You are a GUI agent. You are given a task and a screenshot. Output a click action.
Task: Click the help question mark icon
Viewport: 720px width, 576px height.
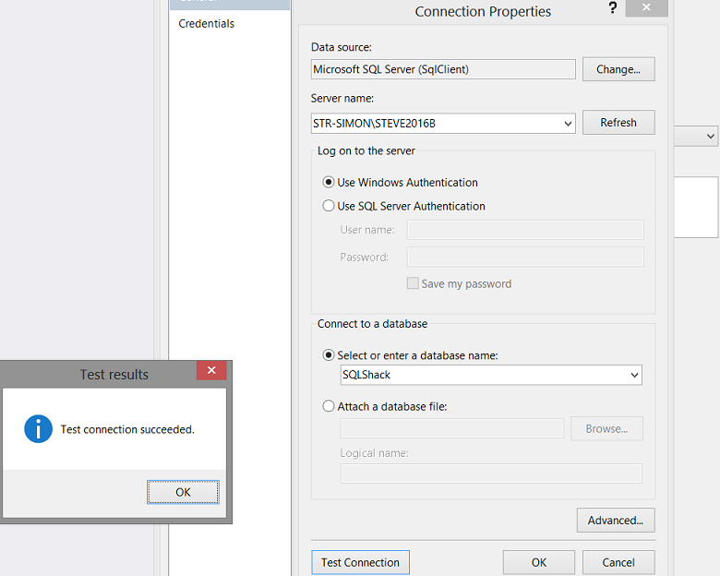612,8
